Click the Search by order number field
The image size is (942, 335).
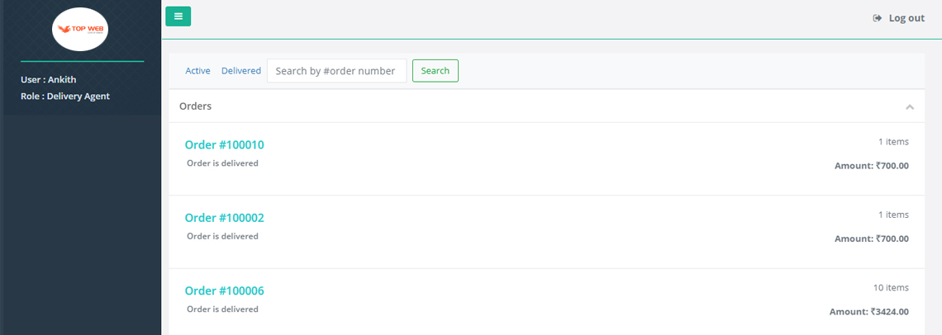pyautogui.click(x=337, y=71)
